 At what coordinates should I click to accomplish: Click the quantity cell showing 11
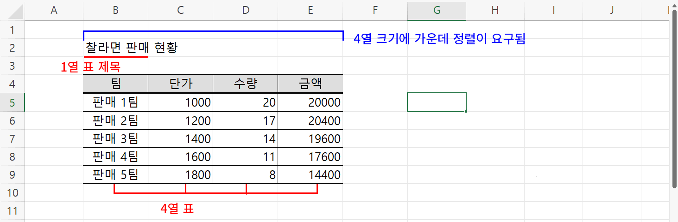click(x=245, y=156)
